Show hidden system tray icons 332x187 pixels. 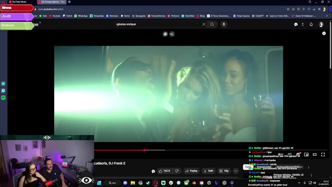(x=299, y=183)
